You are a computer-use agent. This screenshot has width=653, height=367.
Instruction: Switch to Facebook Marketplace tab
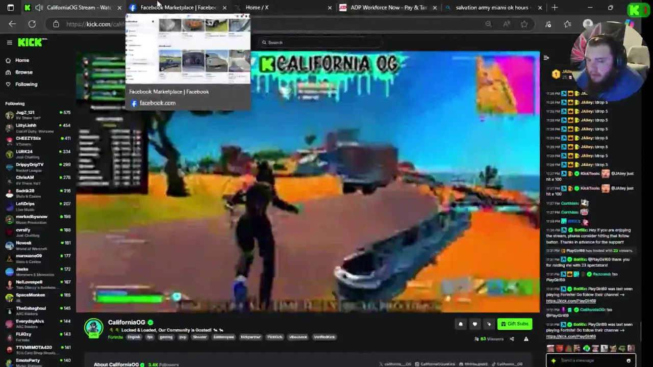[178, 8]
